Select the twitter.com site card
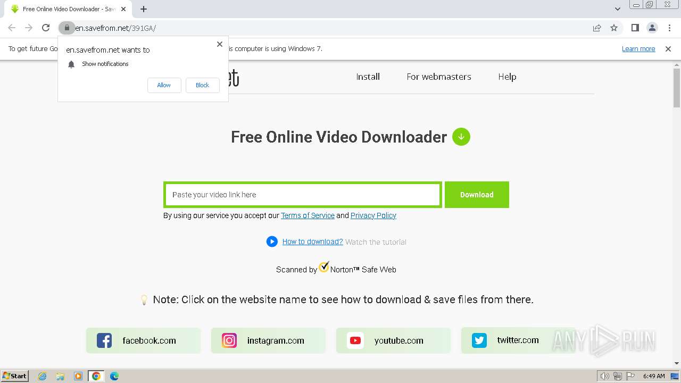 pyautogui.click(x=518, y=340)
